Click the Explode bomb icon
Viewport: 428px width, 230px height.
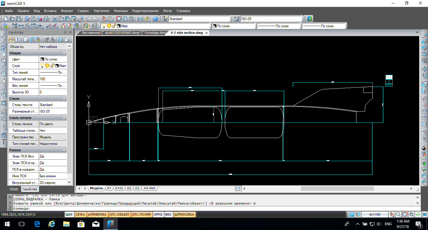tap(424, 148)
